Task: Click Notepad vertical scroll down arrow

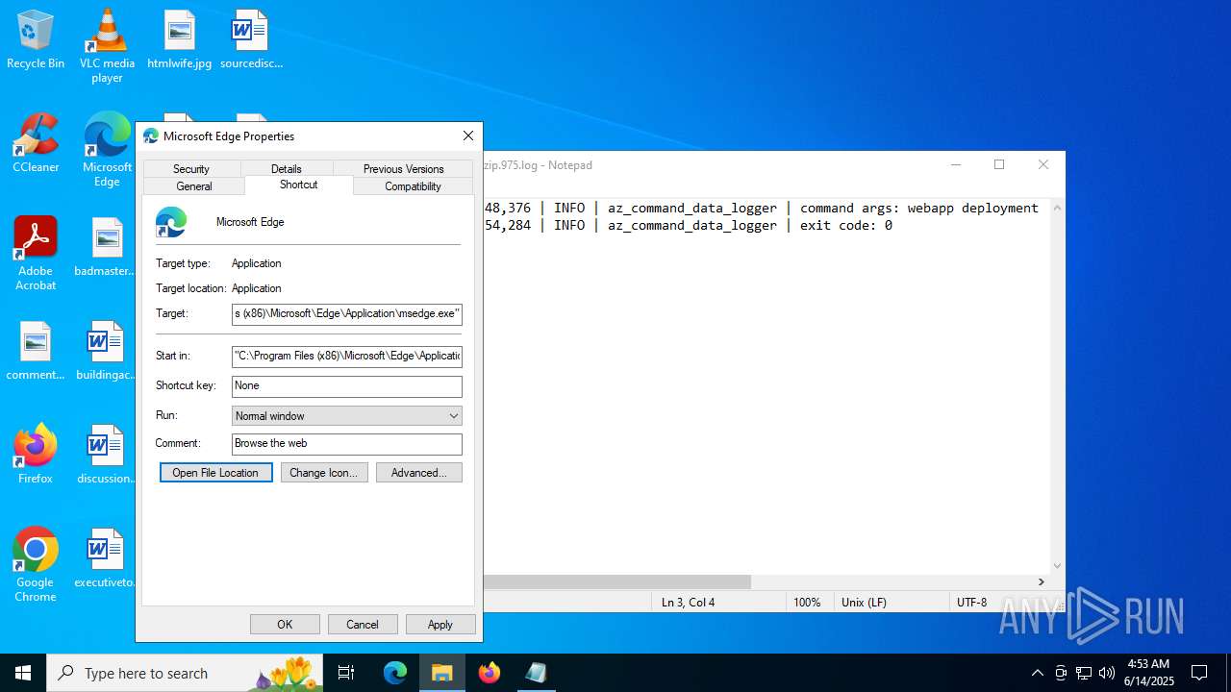Action: click(1058, 566)
